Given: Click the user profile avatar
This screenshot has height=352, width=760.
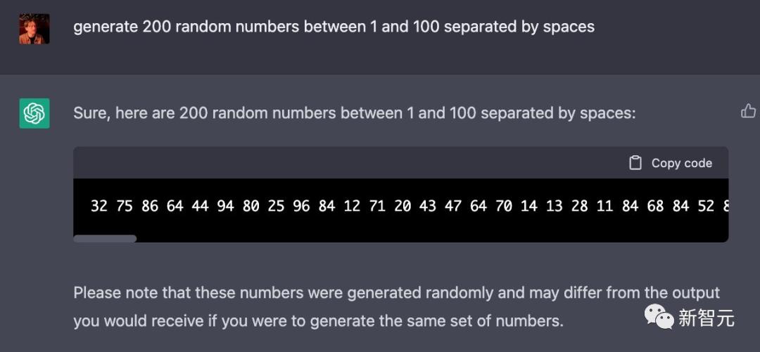Looking at the screenshot, I should [x=34, y=29].
